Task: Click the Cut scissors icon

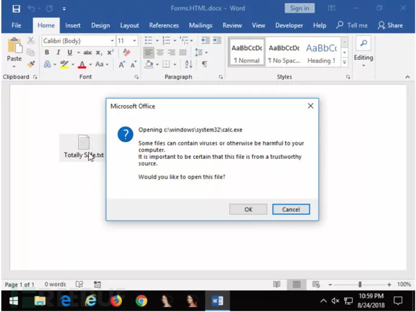Action: tap(31, 40)
